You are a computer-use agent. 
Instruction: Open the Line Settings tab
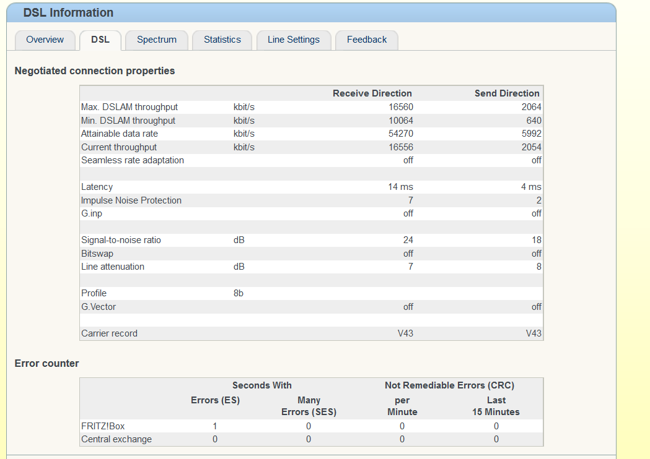point(294,40)
